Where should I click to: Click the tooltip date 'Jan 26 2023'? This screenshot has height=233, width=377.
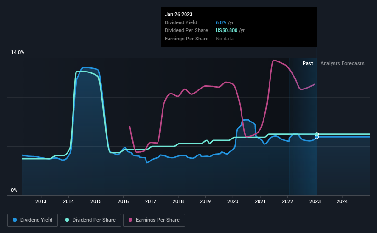pyautogui.click(x=179, y=14)
